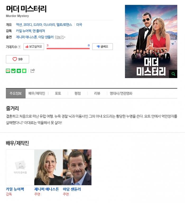The height and width of the screenshot is (203, 185).
Task: Open the 포토 tab
Action: click(58, 93)
